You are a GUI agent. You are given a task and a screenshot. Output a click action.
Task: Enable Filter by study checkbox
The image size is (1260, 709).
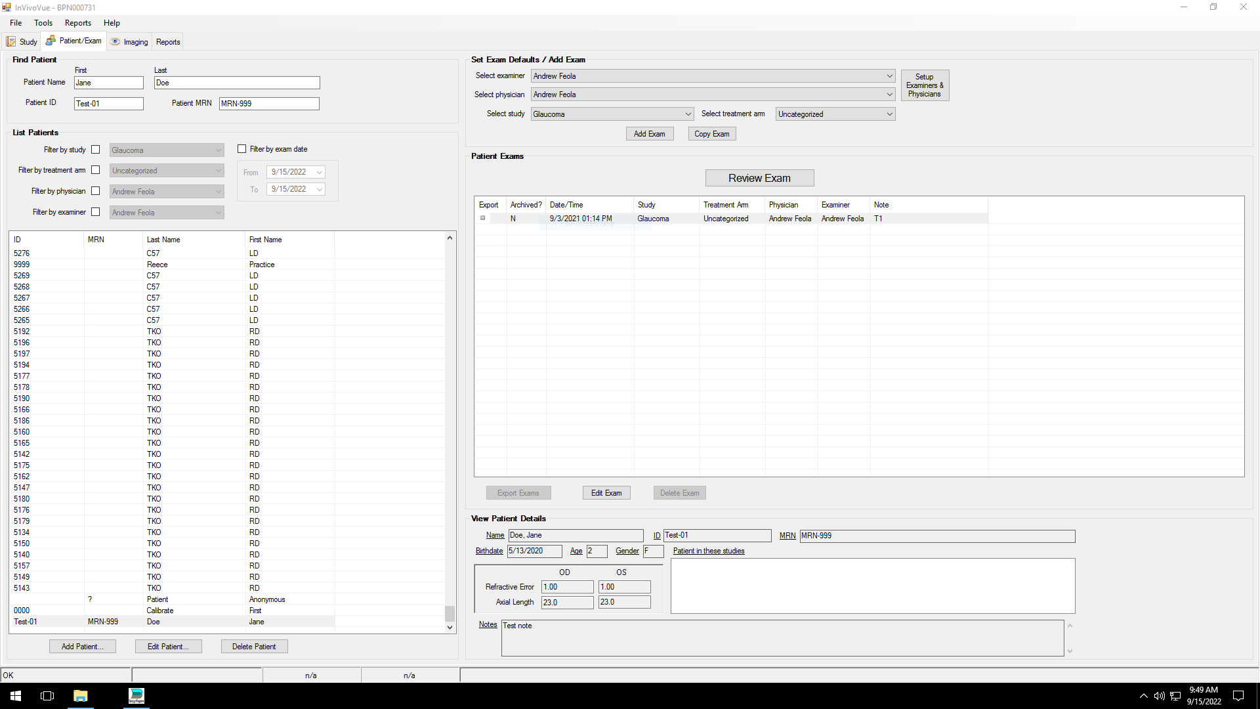[96, 150]
